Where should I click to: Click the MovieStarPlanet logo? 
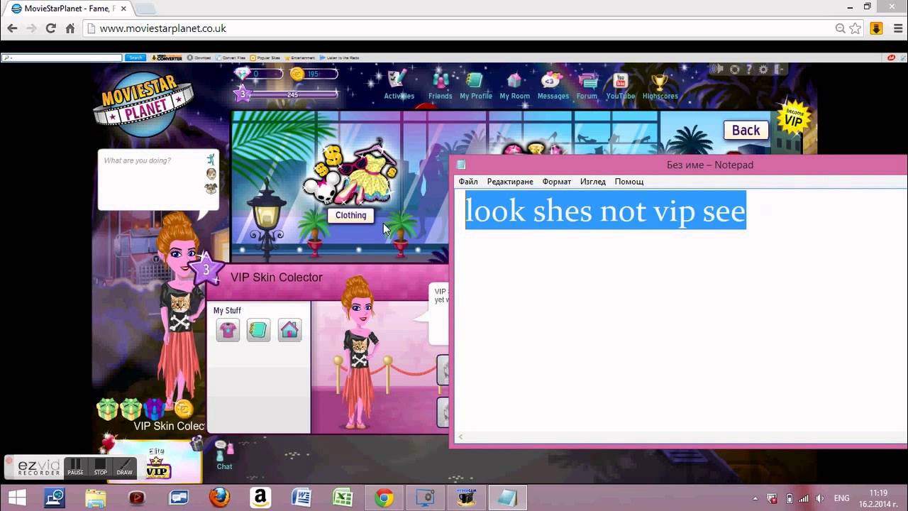(143, 103)
